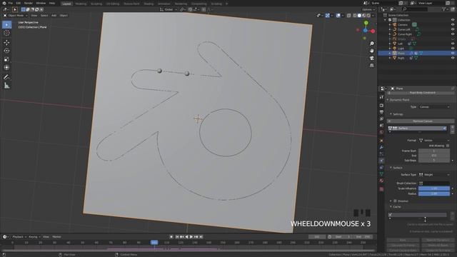Screen dimensions: 457x257
Task: Collapse the Cache subpanel
Action: pos(391,207)
